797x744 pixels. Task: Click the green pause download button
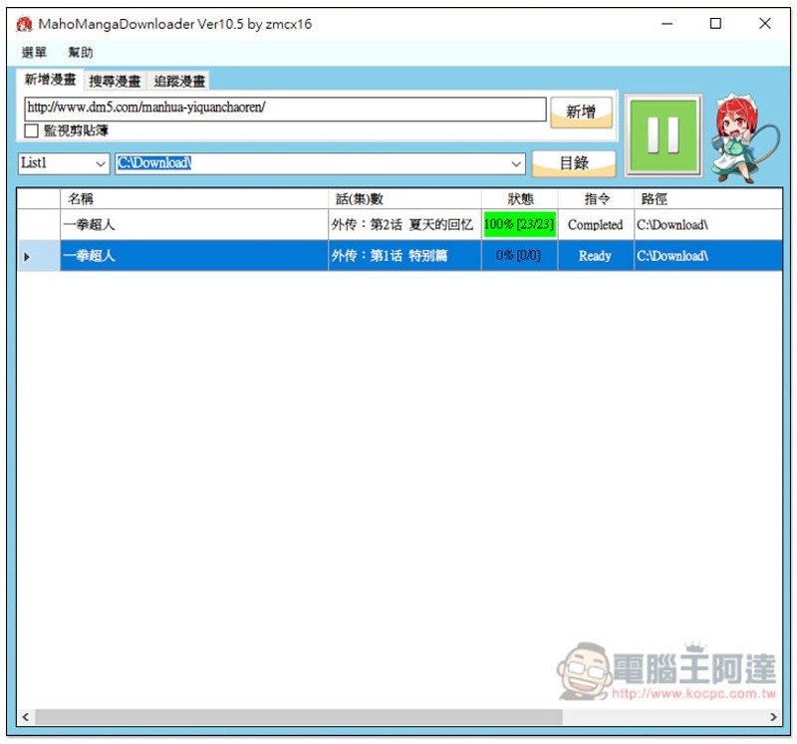pyautogui.click(x=663, y=135)
